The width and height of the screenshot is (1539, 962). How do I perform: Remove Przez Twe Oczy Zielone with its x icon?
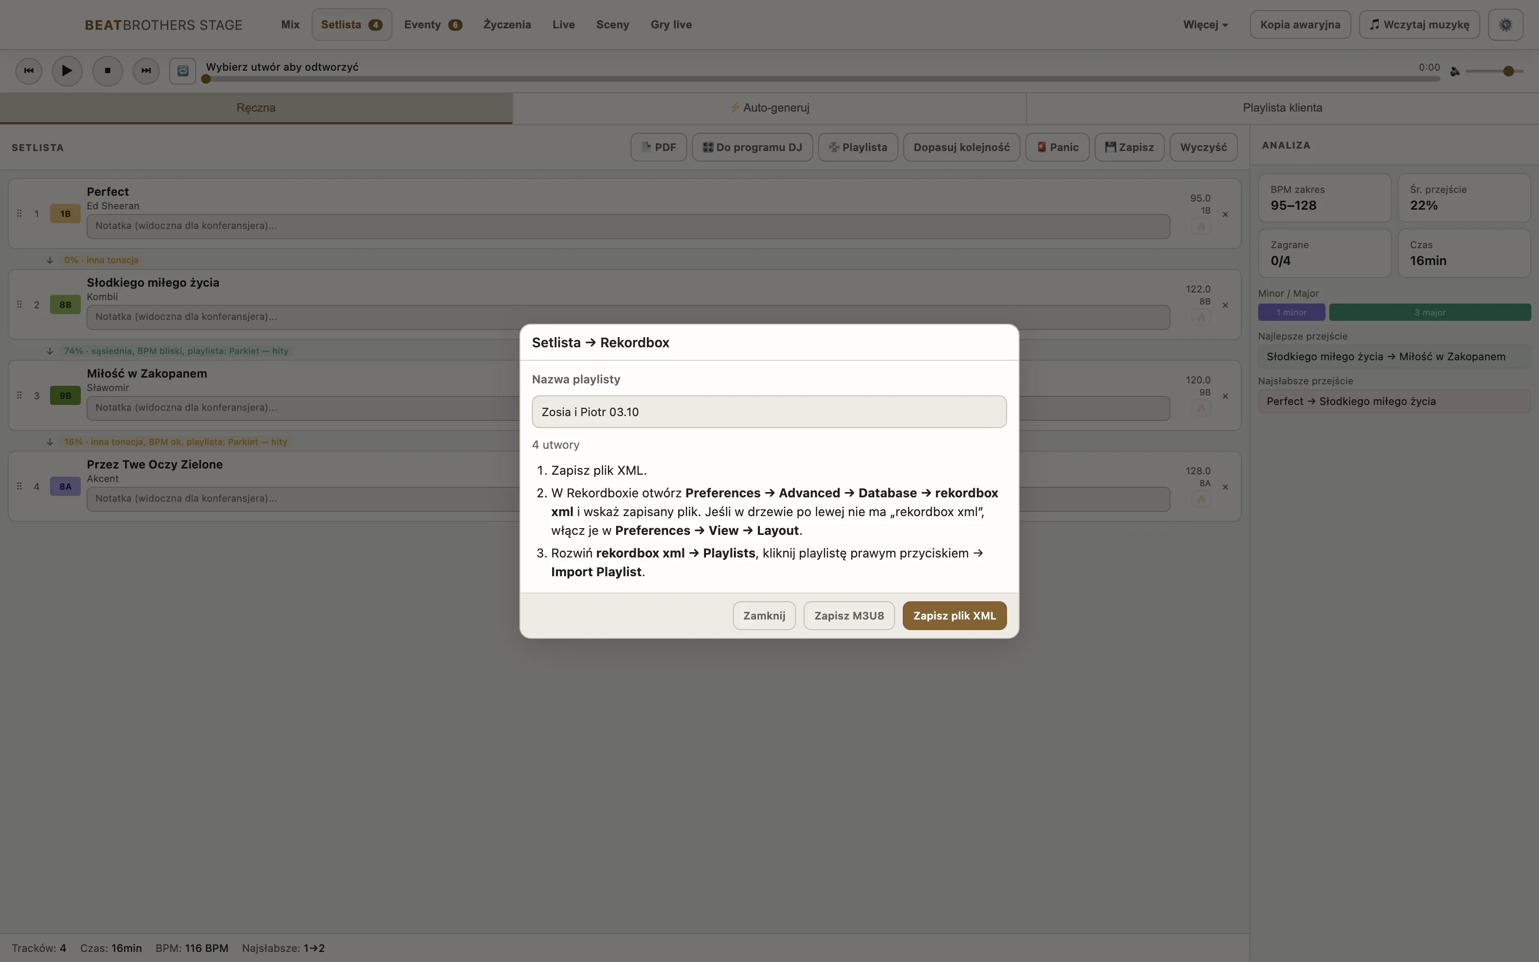click(1225, 487)
